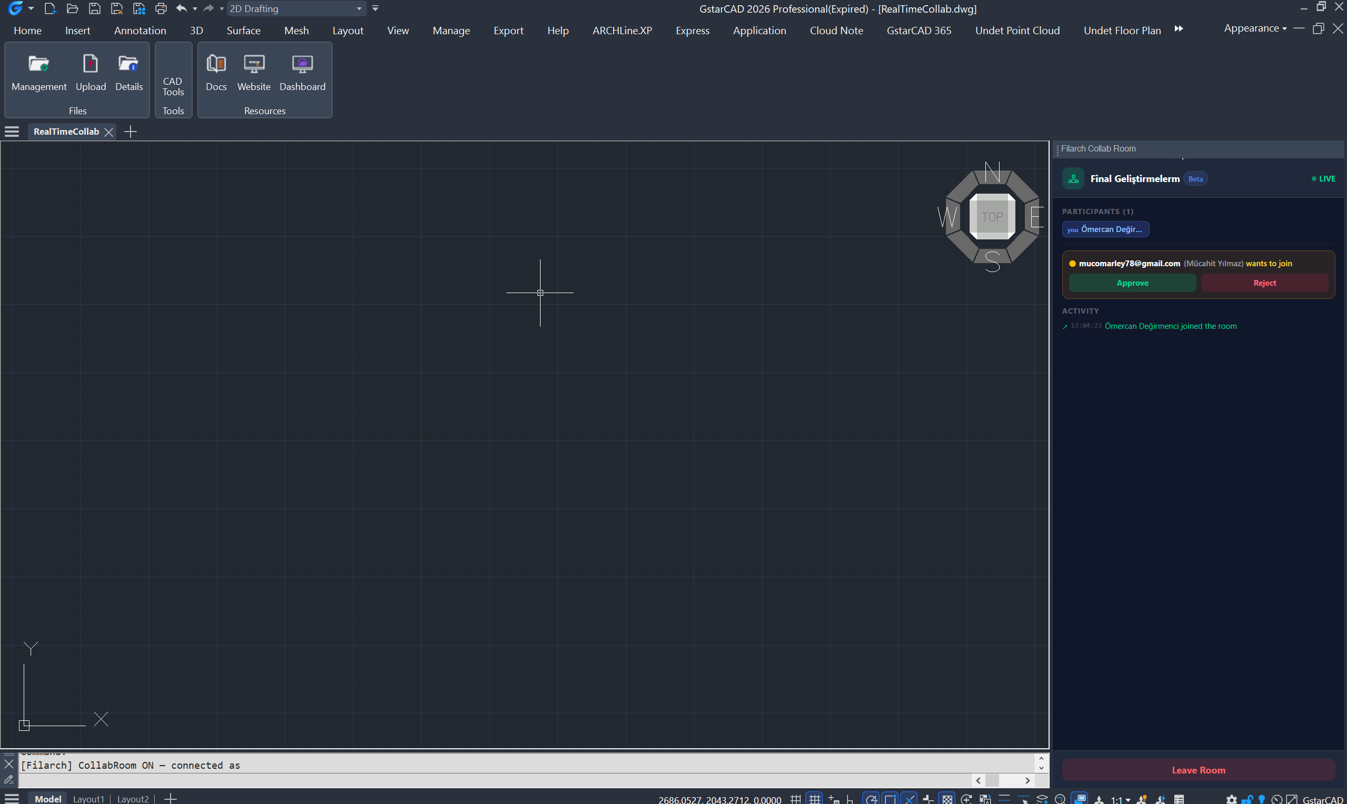Add a new layout with plus
The image size is (1347, 804).
pos(170,799)
